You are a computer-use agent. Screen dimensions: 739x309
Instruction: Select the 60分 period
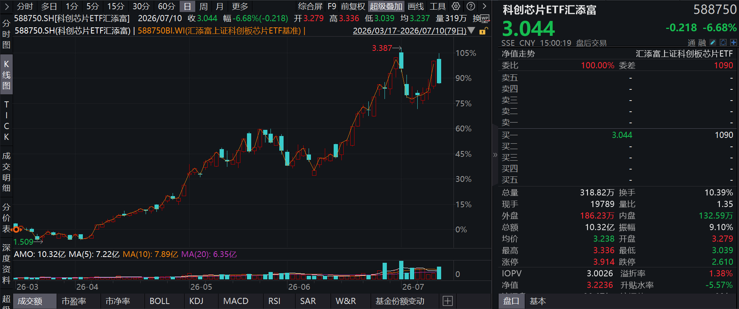tap(166, 6)
